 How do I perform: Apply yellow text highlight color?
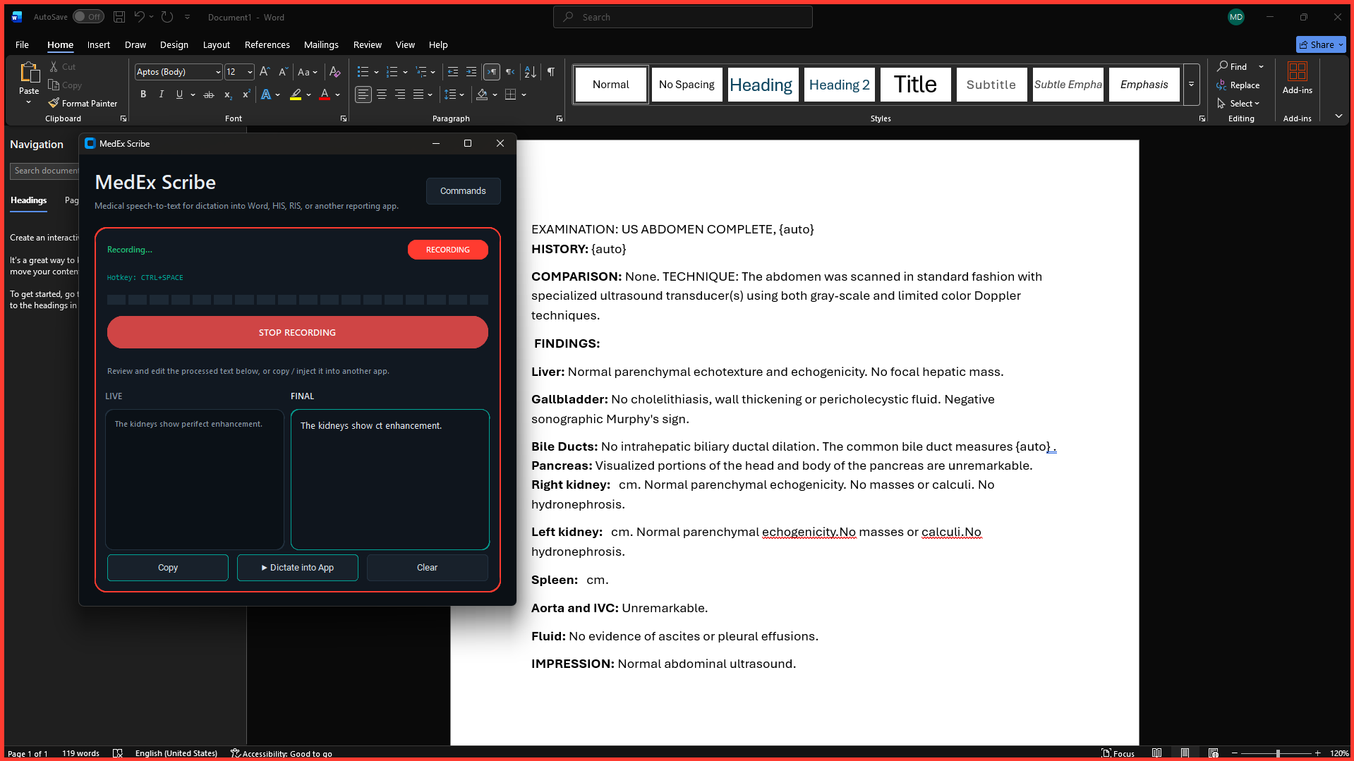pos(296,95)
